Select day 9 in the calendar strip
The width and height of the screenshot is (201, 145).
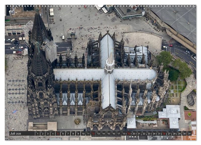coord(78,133)
